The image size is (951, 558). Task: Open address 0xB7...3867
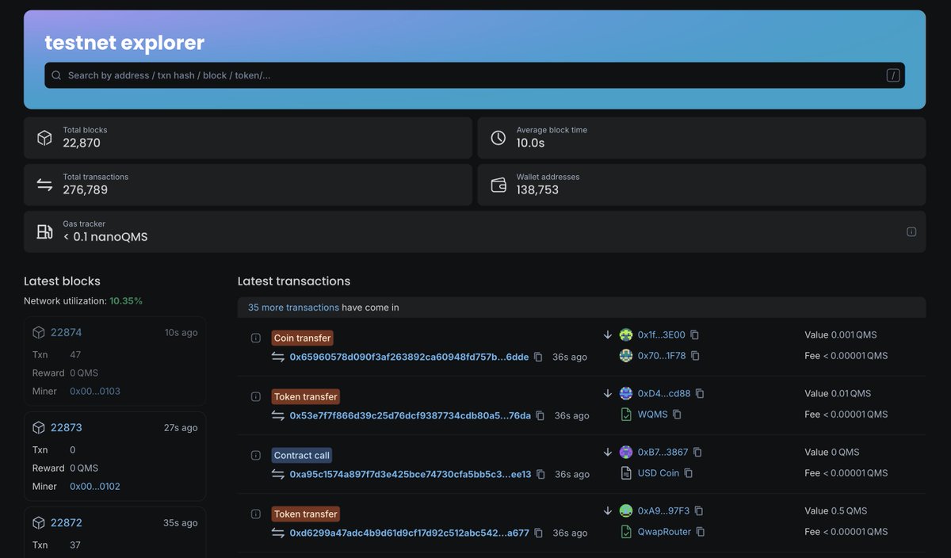tap(663, 452)
